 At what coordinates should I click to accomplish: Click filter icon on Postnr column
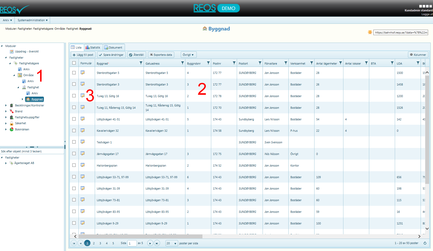234,63
